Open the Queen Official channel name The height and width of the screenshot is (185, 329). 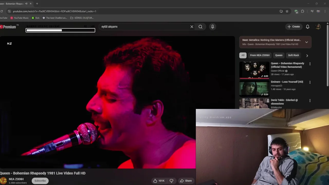pos(278,71)
